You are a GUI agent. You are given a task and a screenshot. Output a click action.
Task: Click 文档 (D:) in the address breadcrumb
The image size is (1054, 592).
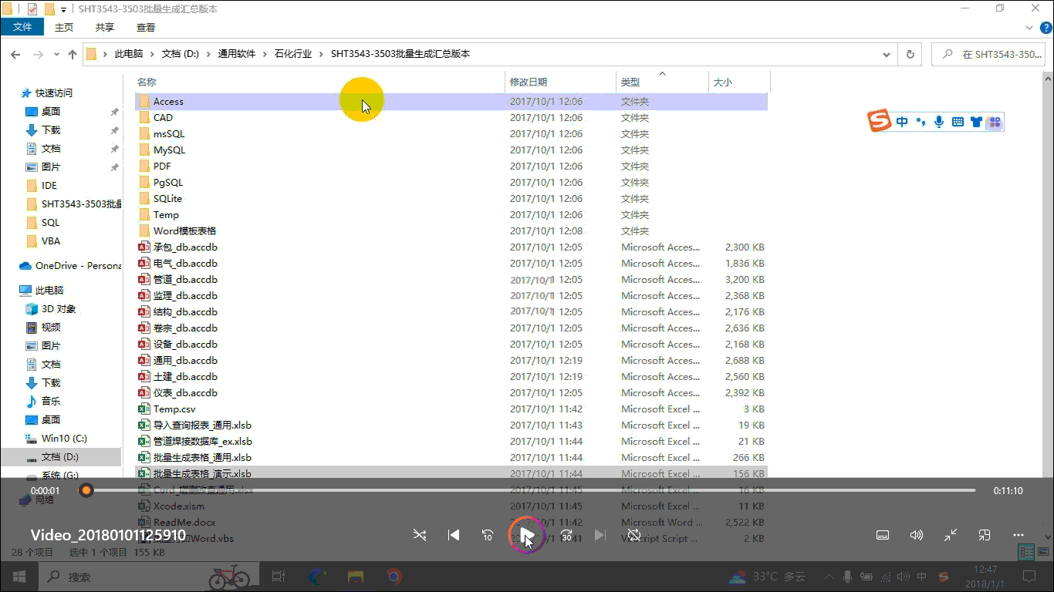(180, 54)
